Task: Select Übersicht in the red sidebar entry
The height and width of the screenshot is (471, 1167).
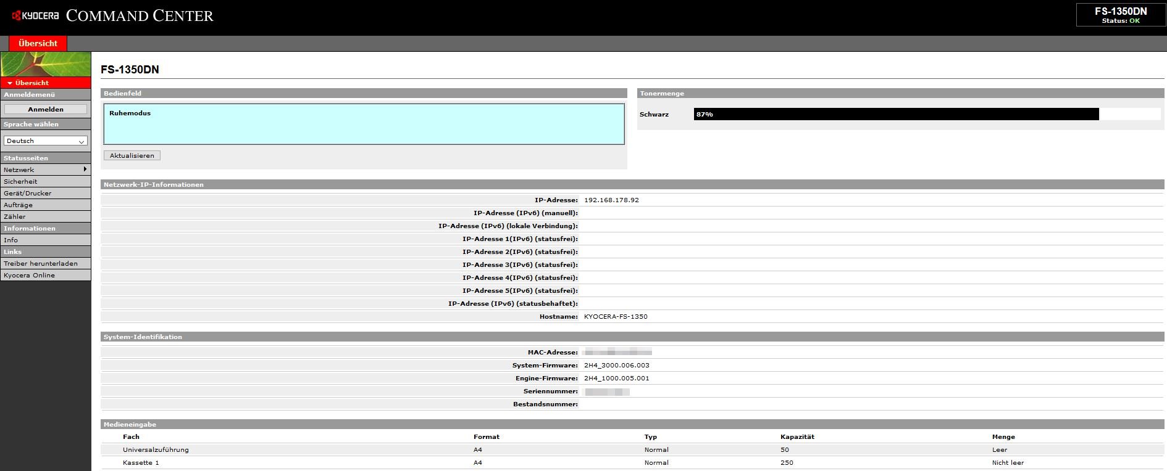Action: (x=46, y=83)
